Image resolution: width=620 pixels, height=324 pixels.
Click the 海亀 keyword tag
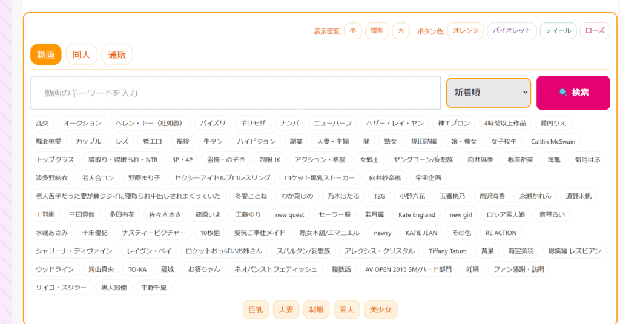tap(554, 160)
